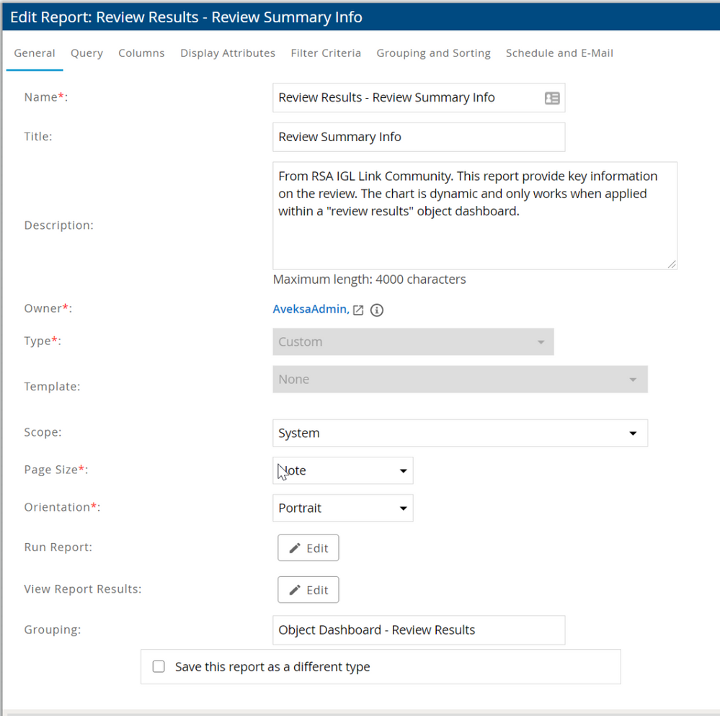Go to the Display Attributes tab
The width and height of the screenshot is (720, 716).
tap(228, 53)
